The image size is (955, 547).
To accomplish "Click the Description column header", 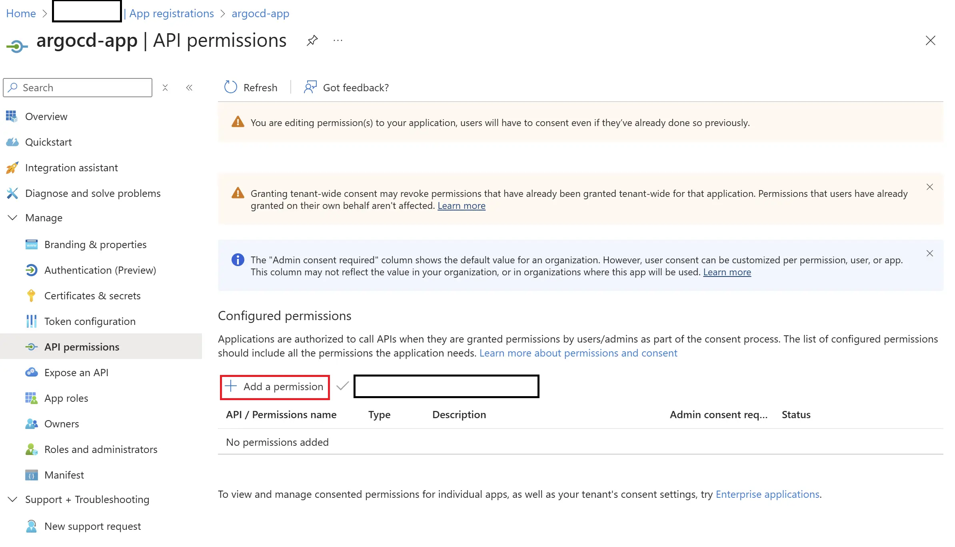I will tap(459, 415).
